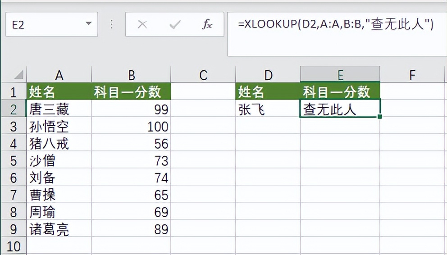Confirm formula with the checkmark icon

[x=174, y=24]
